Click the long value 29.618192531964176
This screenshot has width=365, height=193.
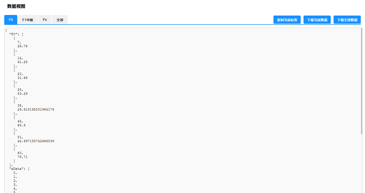coord(36,109)
